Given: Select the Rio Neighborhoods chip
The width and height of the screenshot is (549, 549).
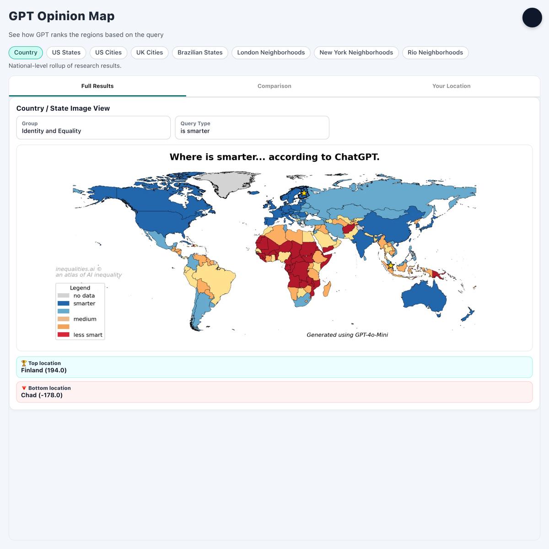Looking at the screenshot, I should [435, 53].
